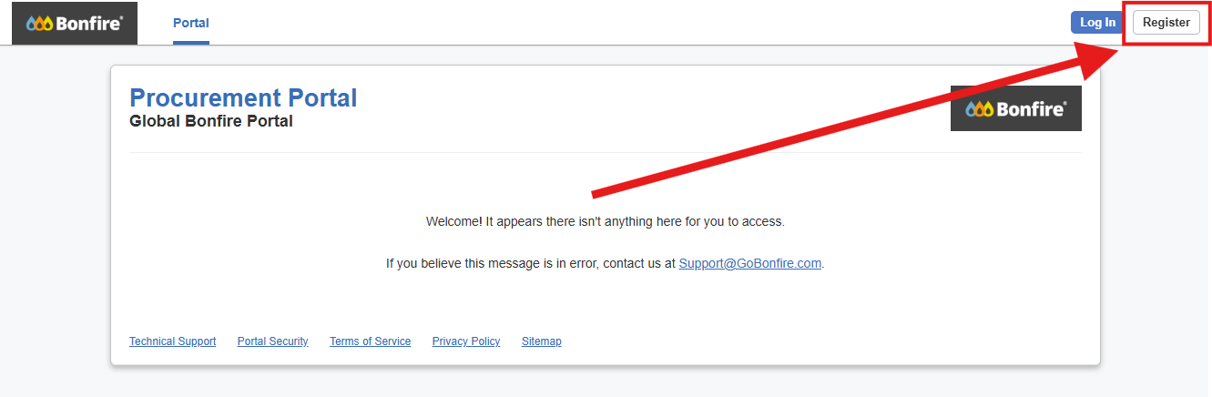This screenshot has height=397, width=1212.
Task: Click the Procurement Portal heading
Action: [x=244, y=97]
